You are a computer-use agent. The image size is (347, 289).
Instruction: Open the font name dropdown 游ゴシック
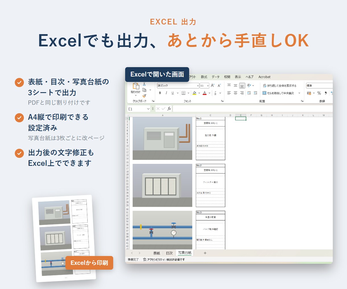198,86
